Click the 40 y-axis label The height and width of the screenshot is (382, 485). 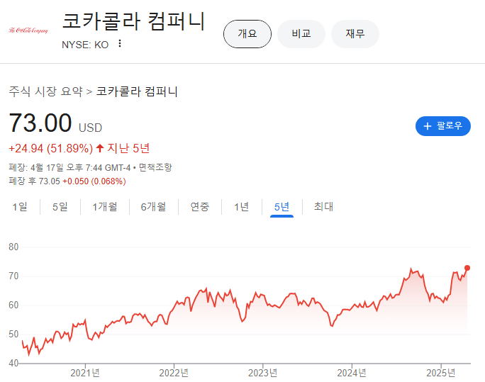(13, 363)
